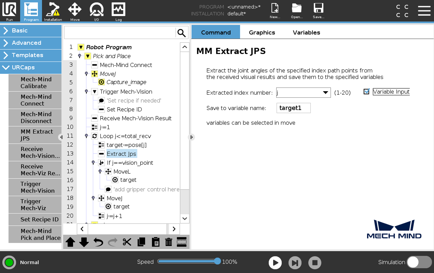
Task: Collapse the Loop j<=total_recv node
Action: click(x=86, y=136)
